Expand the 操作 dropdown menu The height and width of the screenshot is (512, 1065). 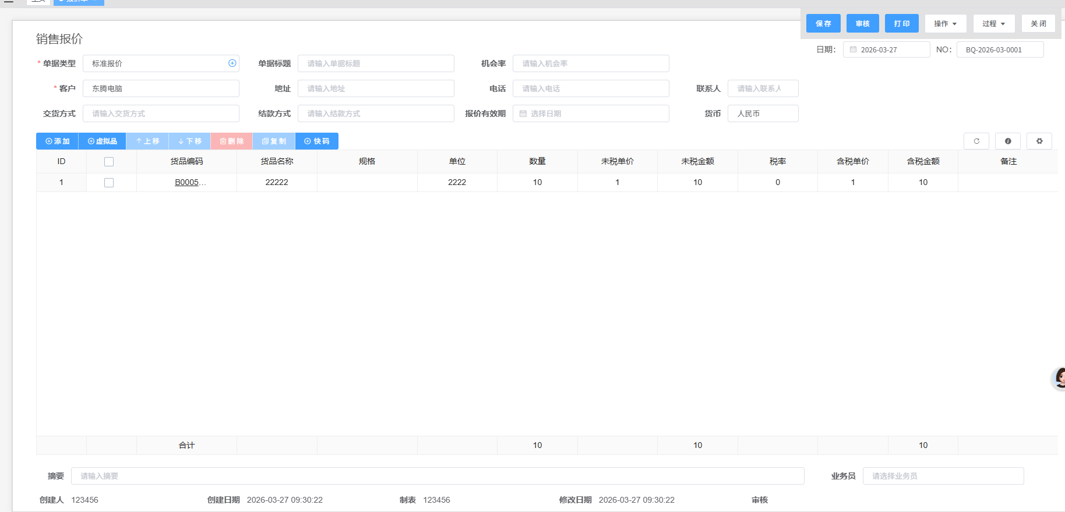point(945,24)
